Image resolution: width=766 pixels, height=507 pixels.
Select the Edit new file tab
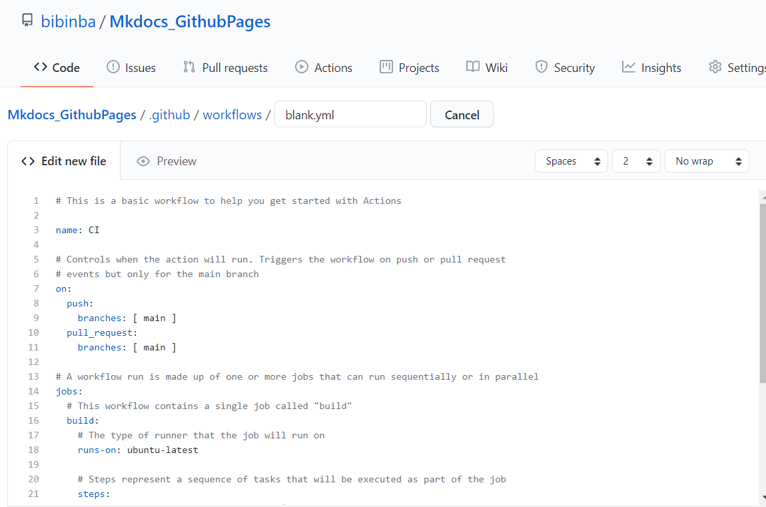[64, 161]
